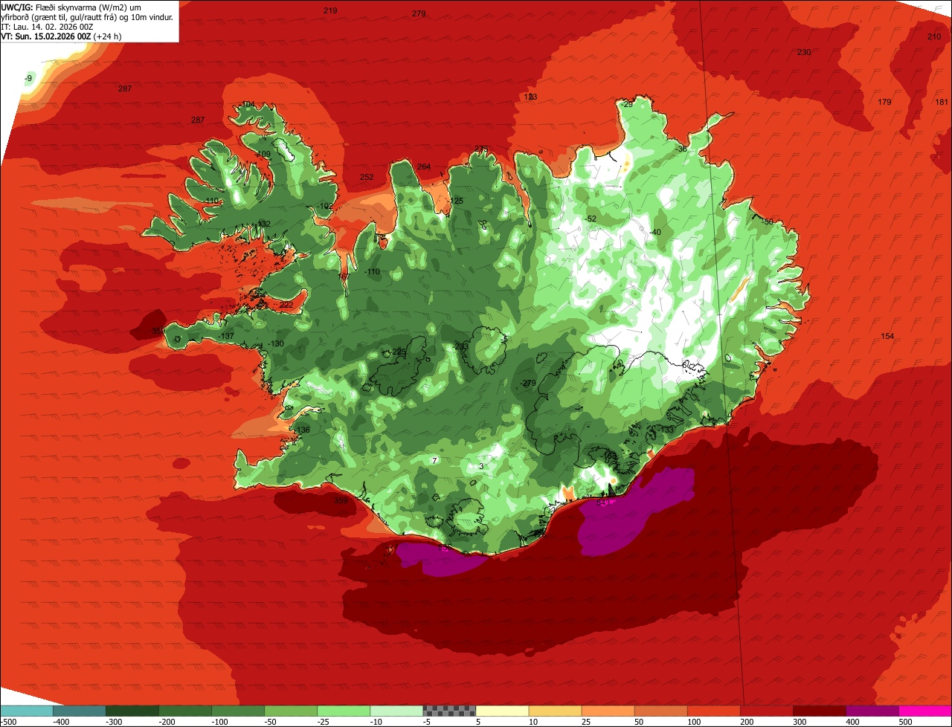Click the '-133' value near the southeast coast
This screenshot has height=727, width=952.
(x=666, y=430)
